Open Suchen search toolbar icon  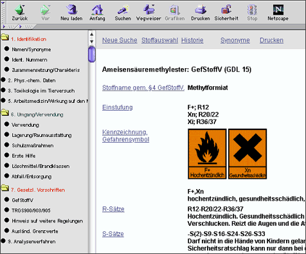(123, 10)
